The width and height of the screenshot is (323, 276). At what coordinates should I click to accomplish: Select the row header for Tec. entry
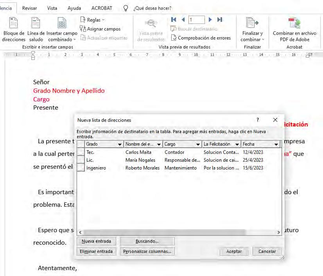pyautogui.click(x=81, y=152)
